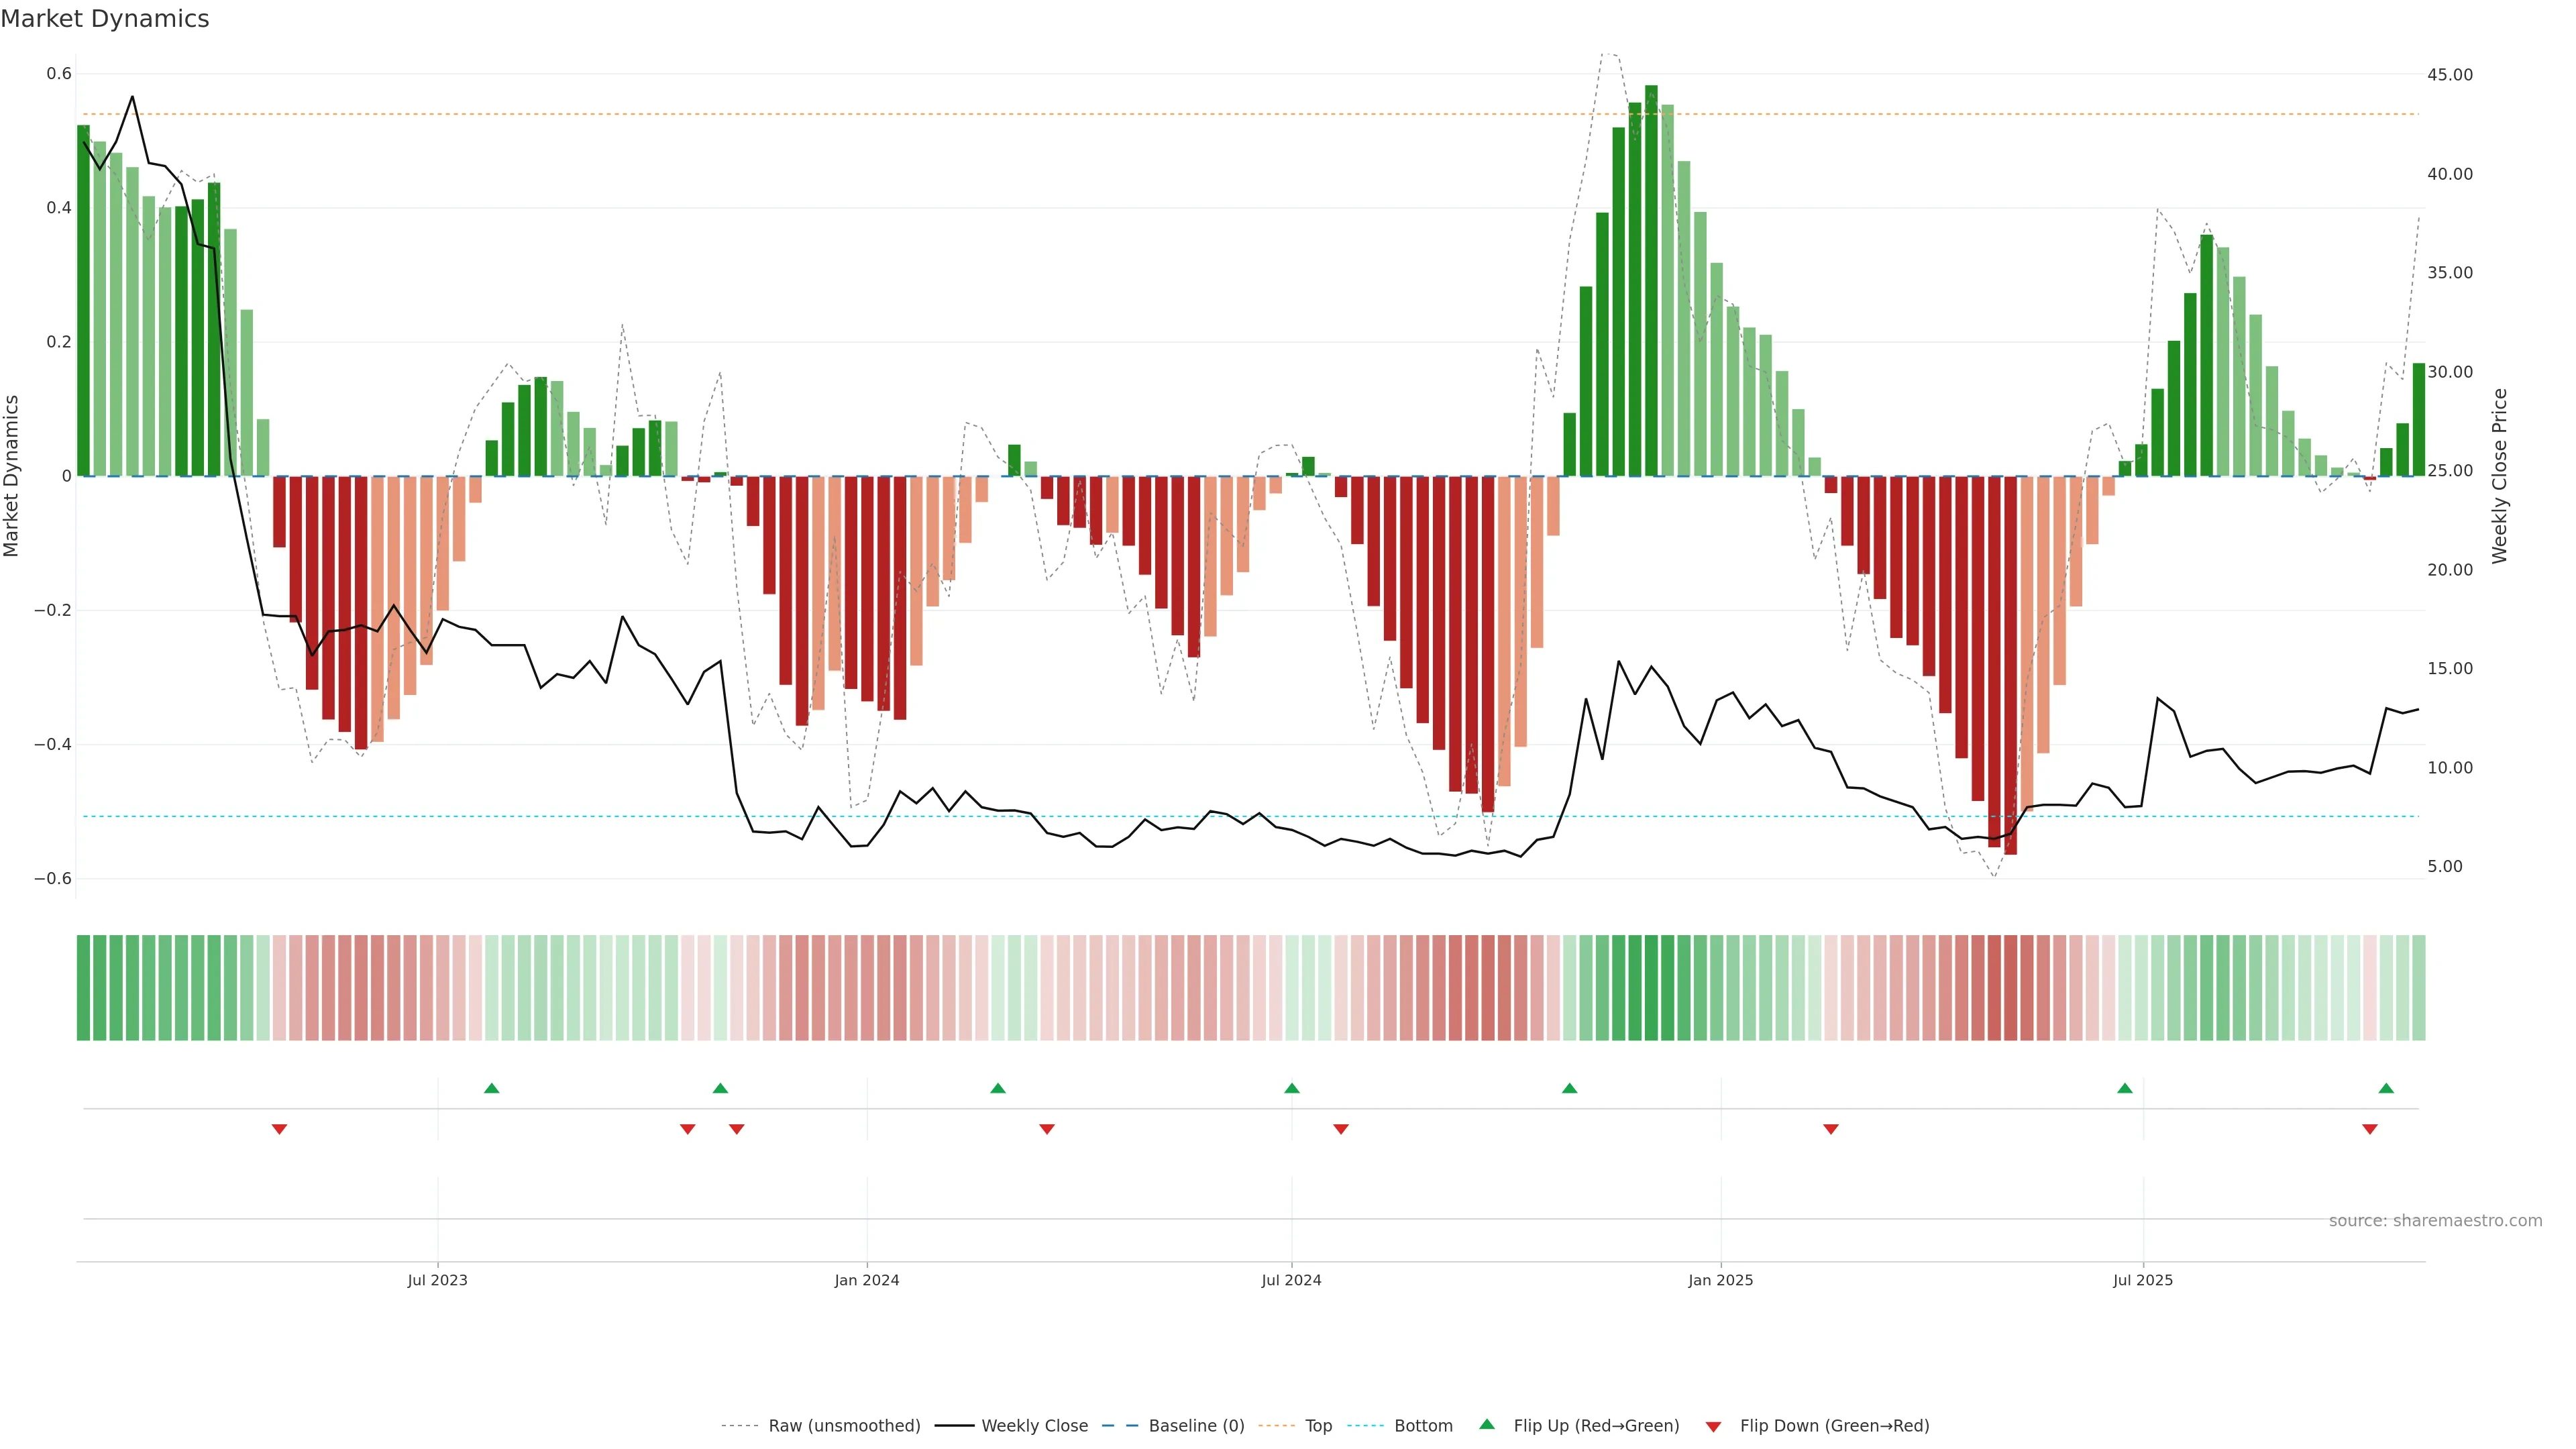This screenshot has width=2576, height=1449.
Task: Click the Jul 2025 x-axis label
Action: coord(2142,1280)
